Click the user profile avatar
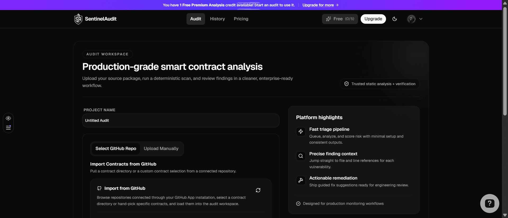 (x=411, y=19)
